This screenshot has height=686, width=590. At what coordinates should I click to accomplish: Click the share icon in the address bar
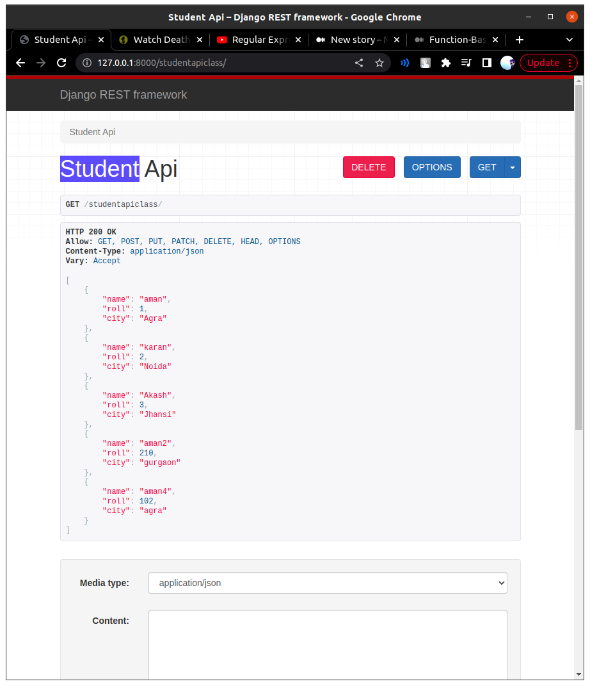(358, 63)
